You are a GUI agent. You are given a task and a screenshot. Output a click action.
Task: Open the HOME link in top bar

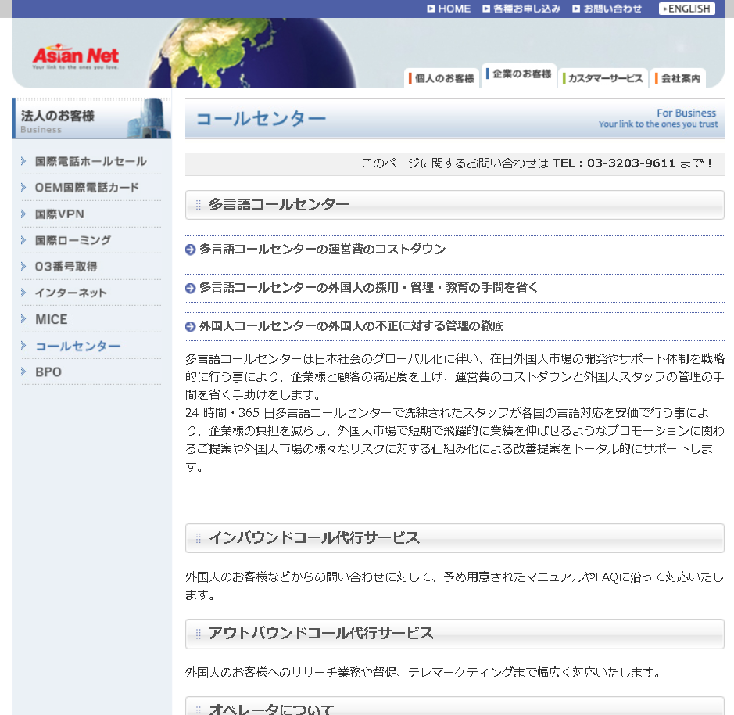pos(449,9)
